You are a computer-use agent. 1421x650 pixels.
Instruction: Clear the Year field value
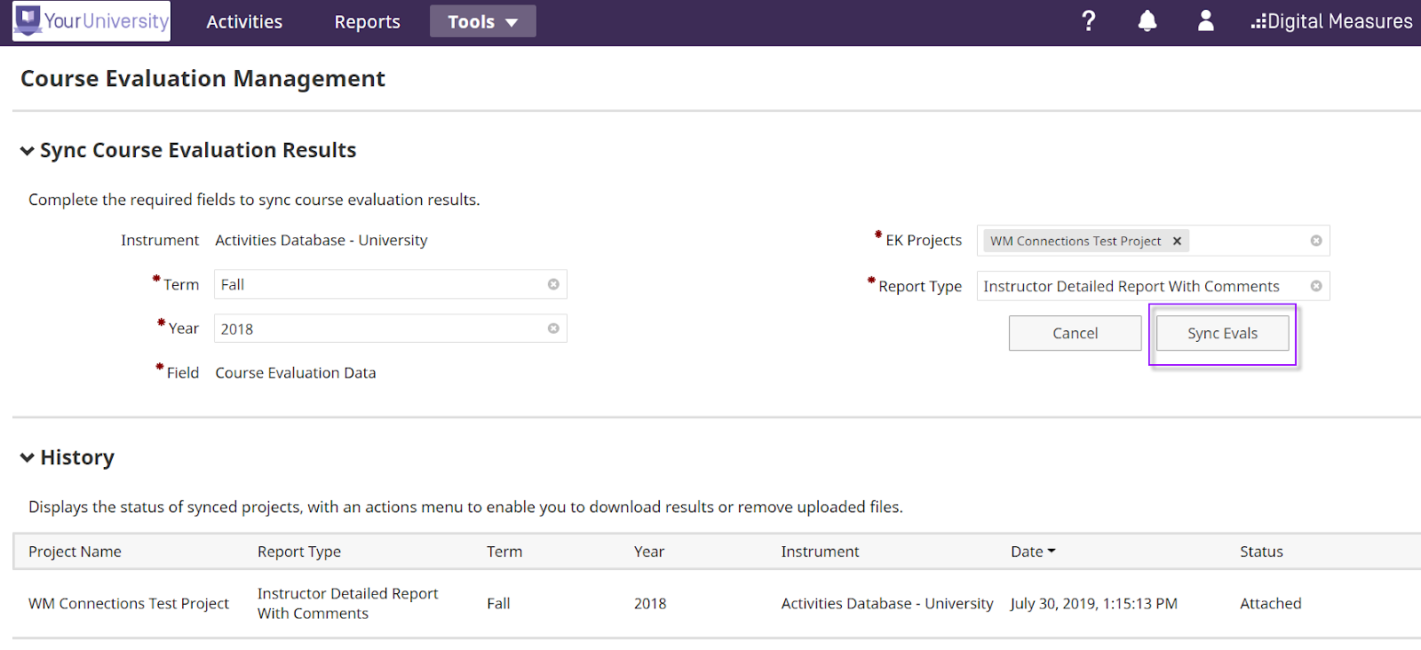553,329
